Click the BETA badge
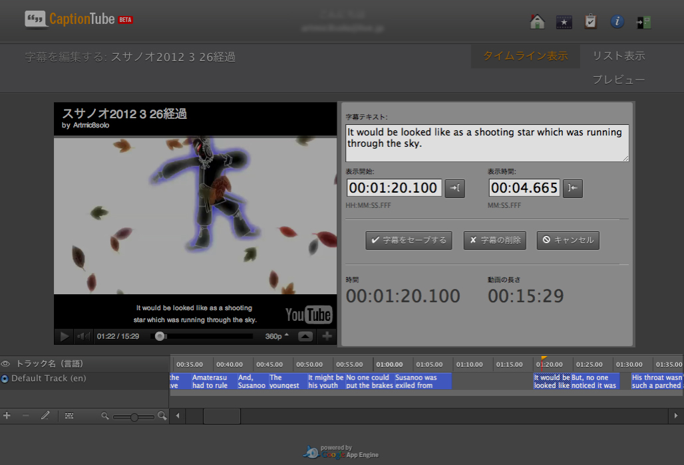Viewport: 684px width, 465px height. coord(125,20)
